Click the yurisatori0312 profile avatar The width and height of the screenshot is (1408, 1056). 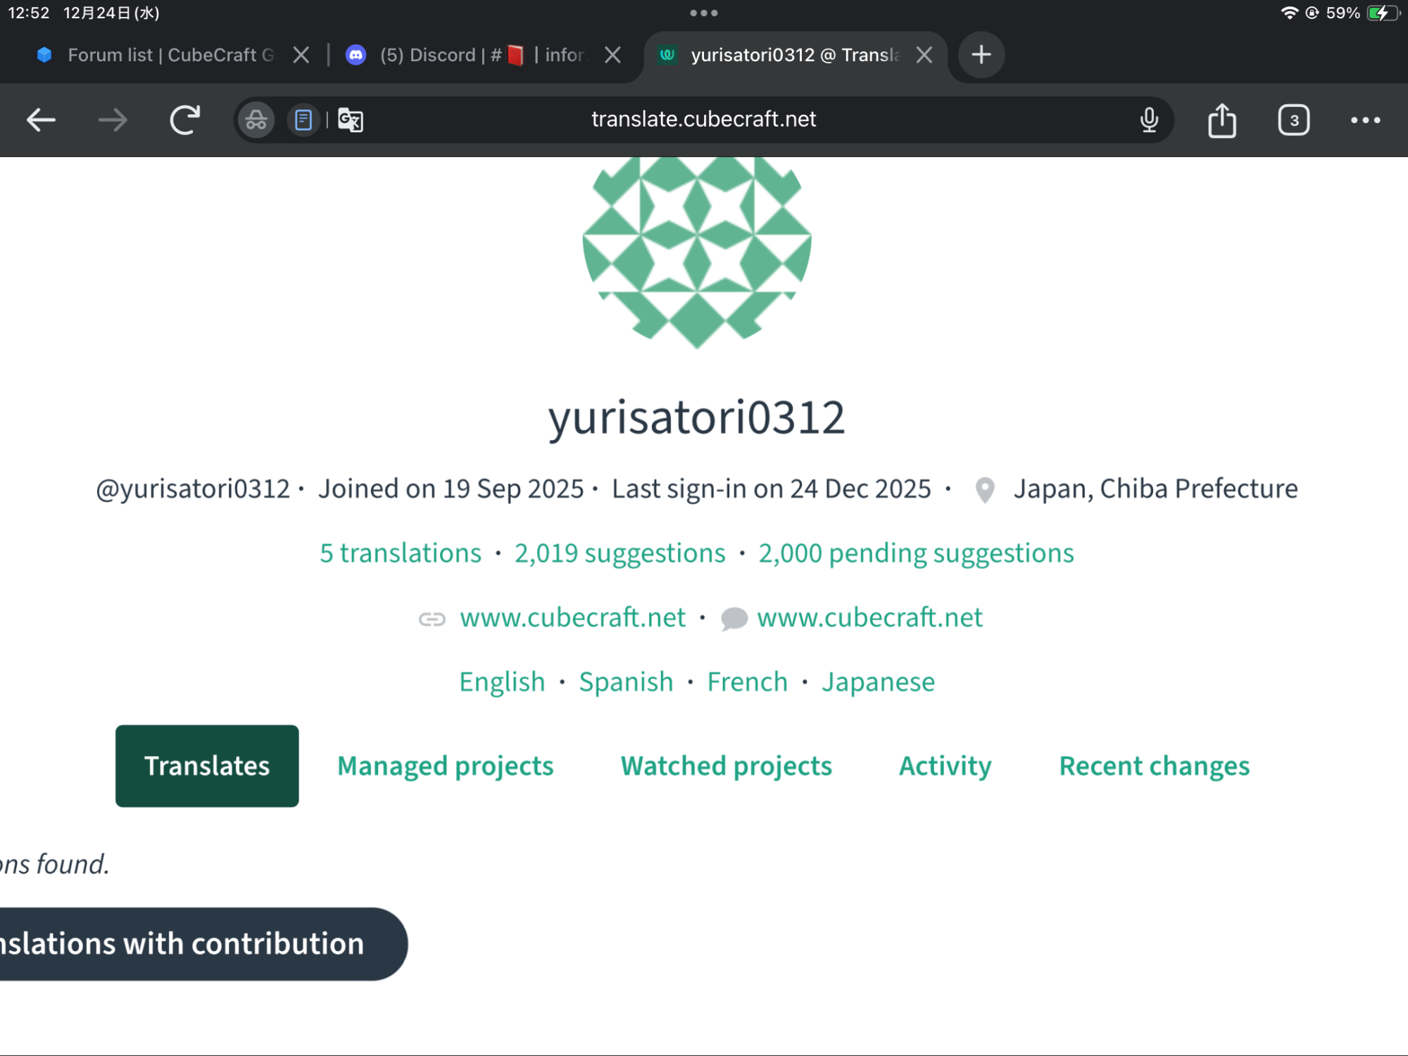[x=697, y=252]
